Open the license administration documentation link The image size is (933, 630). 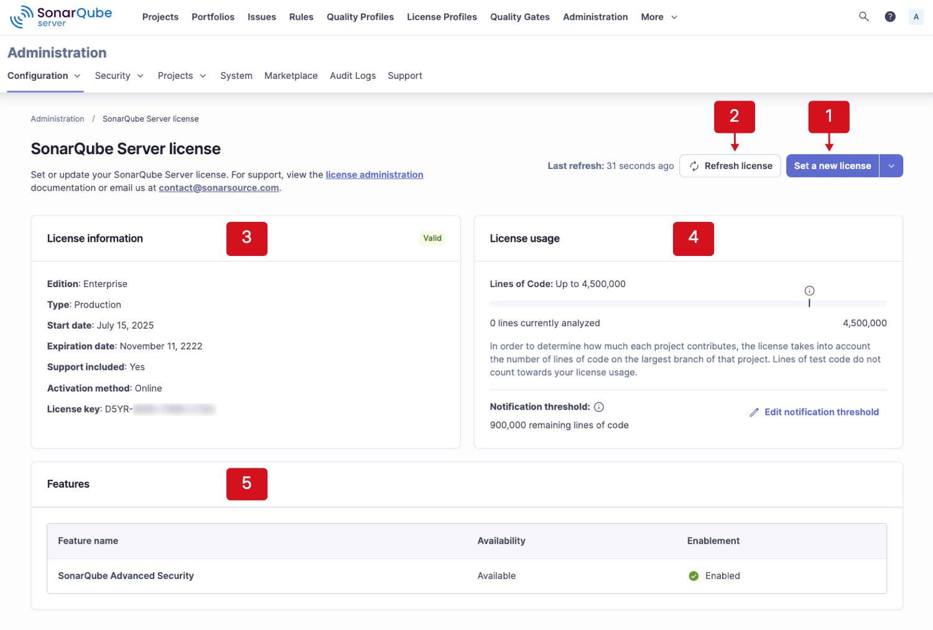(374, 175)
